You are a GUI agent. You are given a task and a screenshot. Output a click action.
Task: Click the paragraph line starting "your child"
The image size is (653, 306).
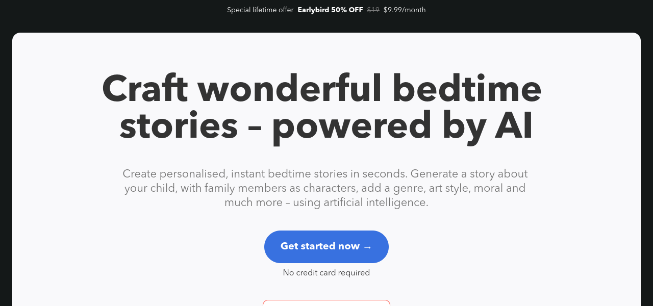click(325, 188)
